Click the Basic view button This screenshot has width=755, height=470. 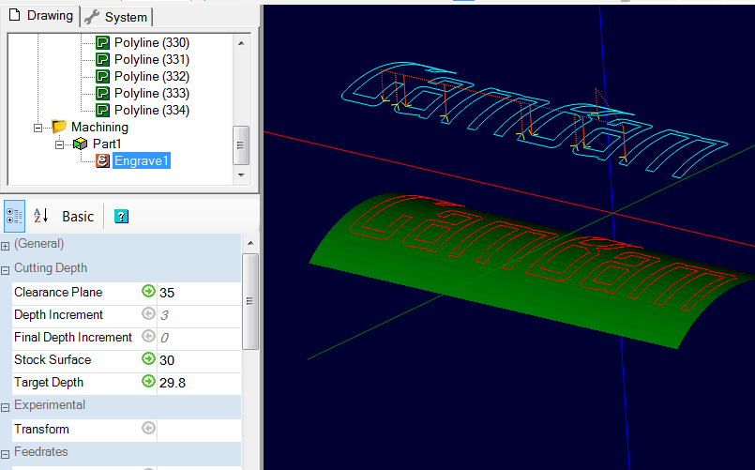pos(78,217)
